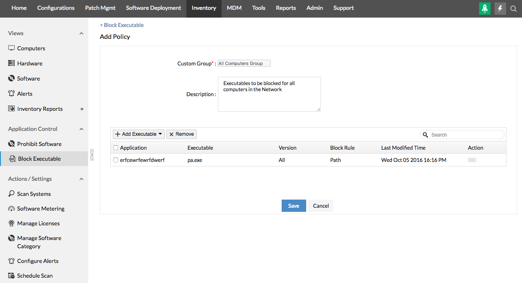Click the lightning bolt quick actions icon
This screenshot has width=522, height=283.
[x=500, y=8]
